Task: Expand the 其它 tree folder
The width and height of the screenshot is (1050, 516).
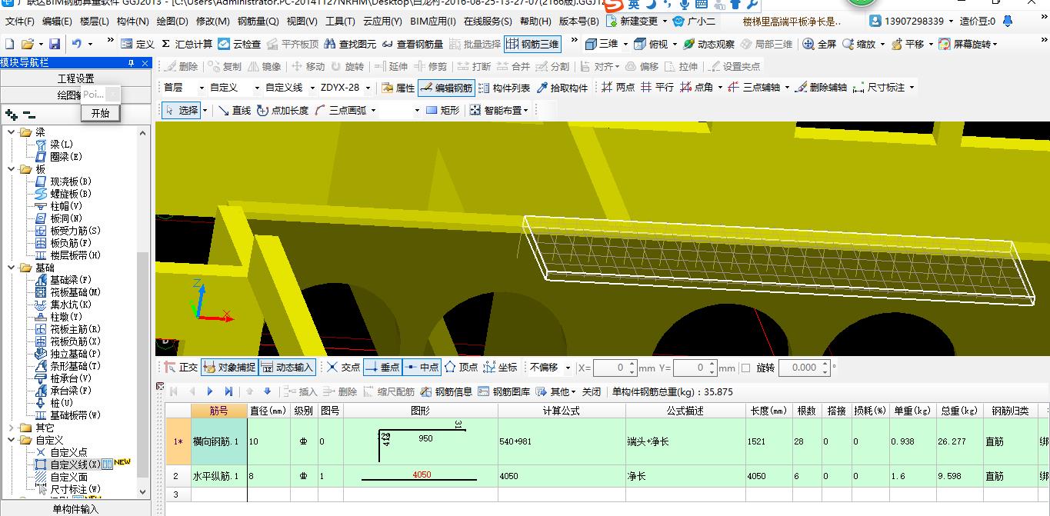Action: click(x=11, y=428)
